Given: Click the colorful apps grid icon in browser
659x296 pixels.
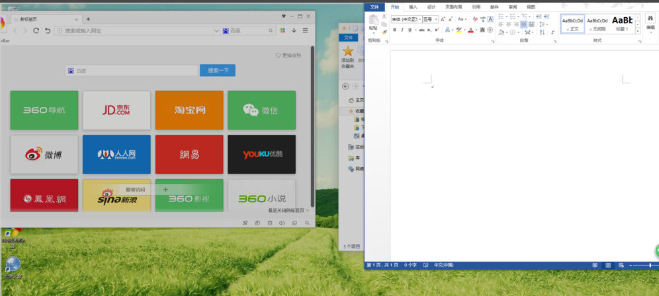Looking at the screenshot, I should [x=283, y=30].
